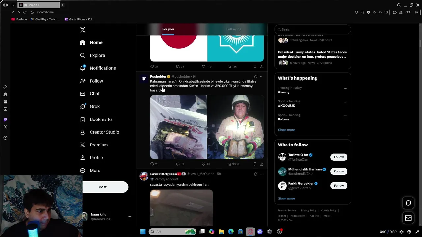422x237 pixels.
Task: Open more options on Pusholder post
Action: [262, 77]
